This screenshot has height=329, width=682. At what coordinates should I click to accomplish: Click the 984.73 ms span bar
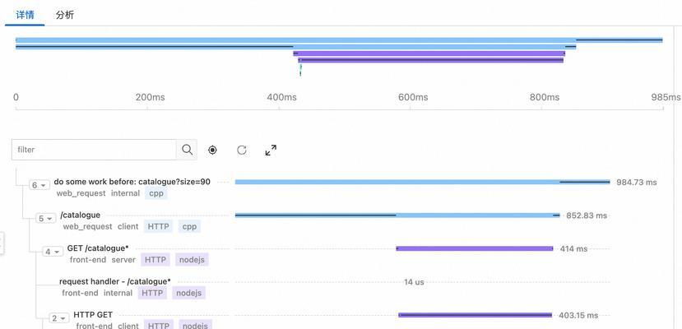[x=422, y=182]
